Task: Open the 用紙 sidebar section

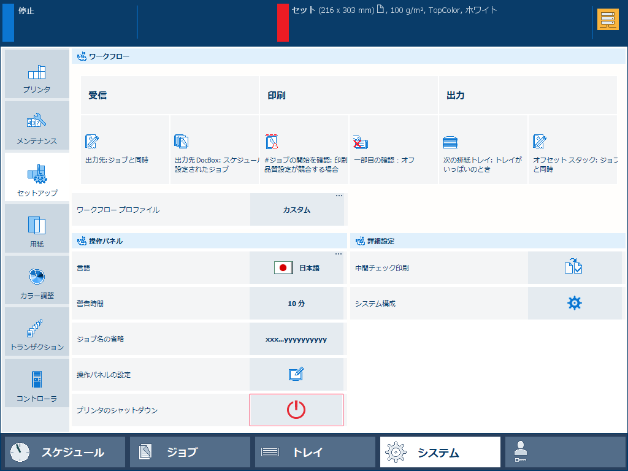Action: click(37, 229)
